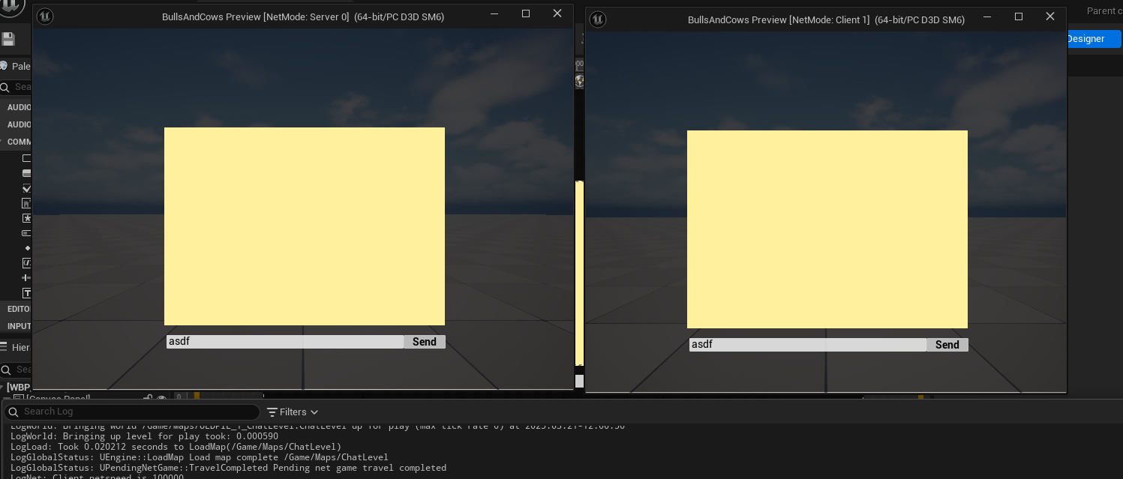
Task: Select the Named Slot widget icon in the Palette
Action: click(27, 218)
